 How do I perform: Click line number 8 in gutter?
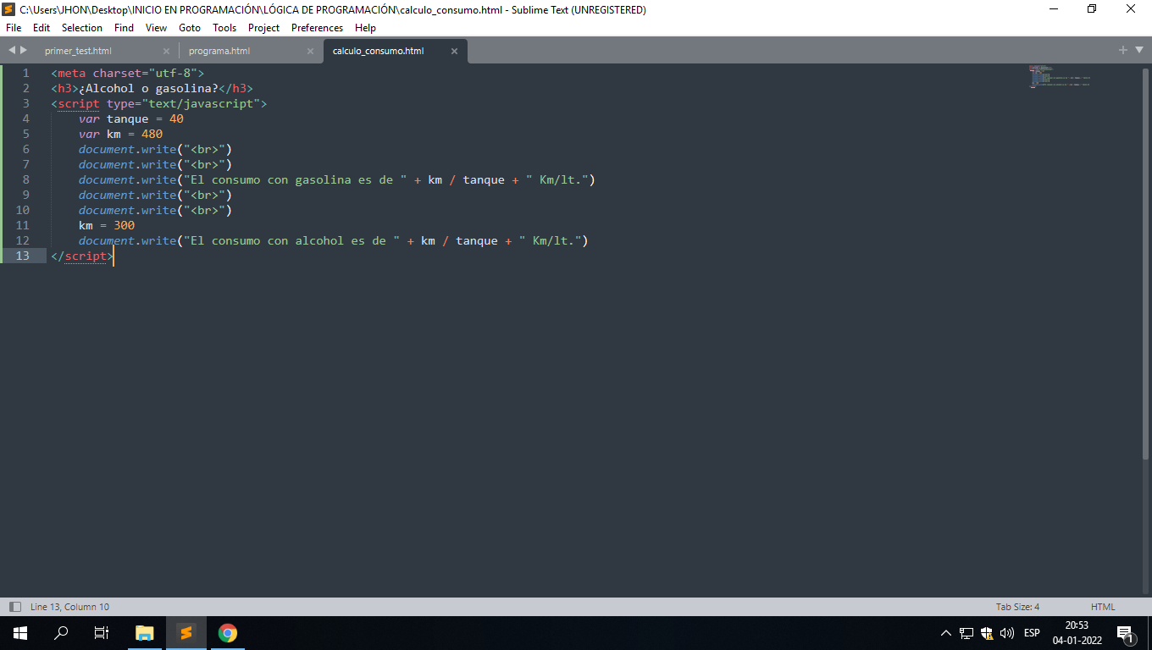click(x=26, y=179)
